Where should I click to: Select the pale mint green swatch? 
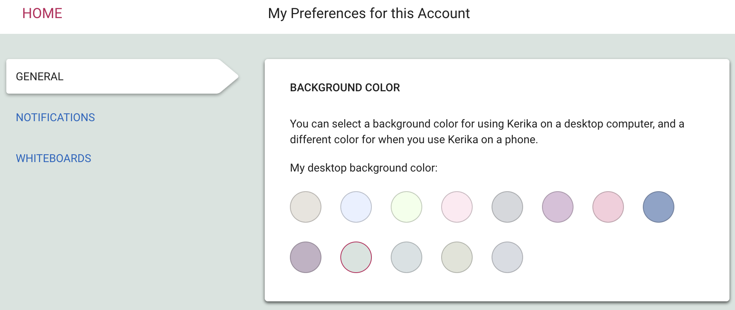[406, 207]
